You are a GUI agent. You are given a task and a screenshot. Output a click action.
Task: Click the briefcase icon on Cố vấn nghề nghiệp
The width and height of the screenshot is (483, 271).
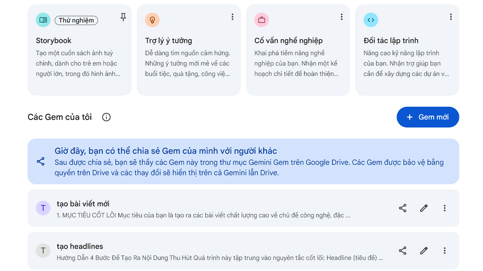[262, 20]
